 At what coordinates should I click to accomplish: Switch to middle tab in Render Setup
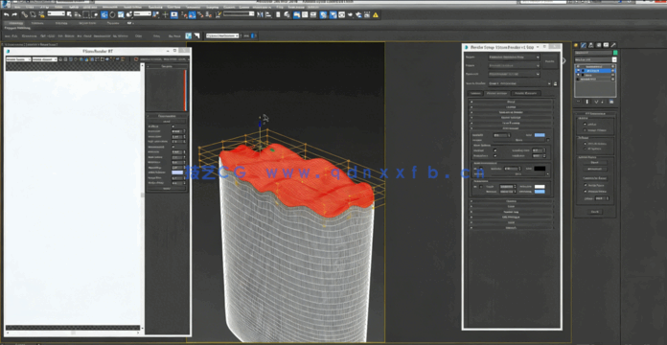tap(496, 93)
